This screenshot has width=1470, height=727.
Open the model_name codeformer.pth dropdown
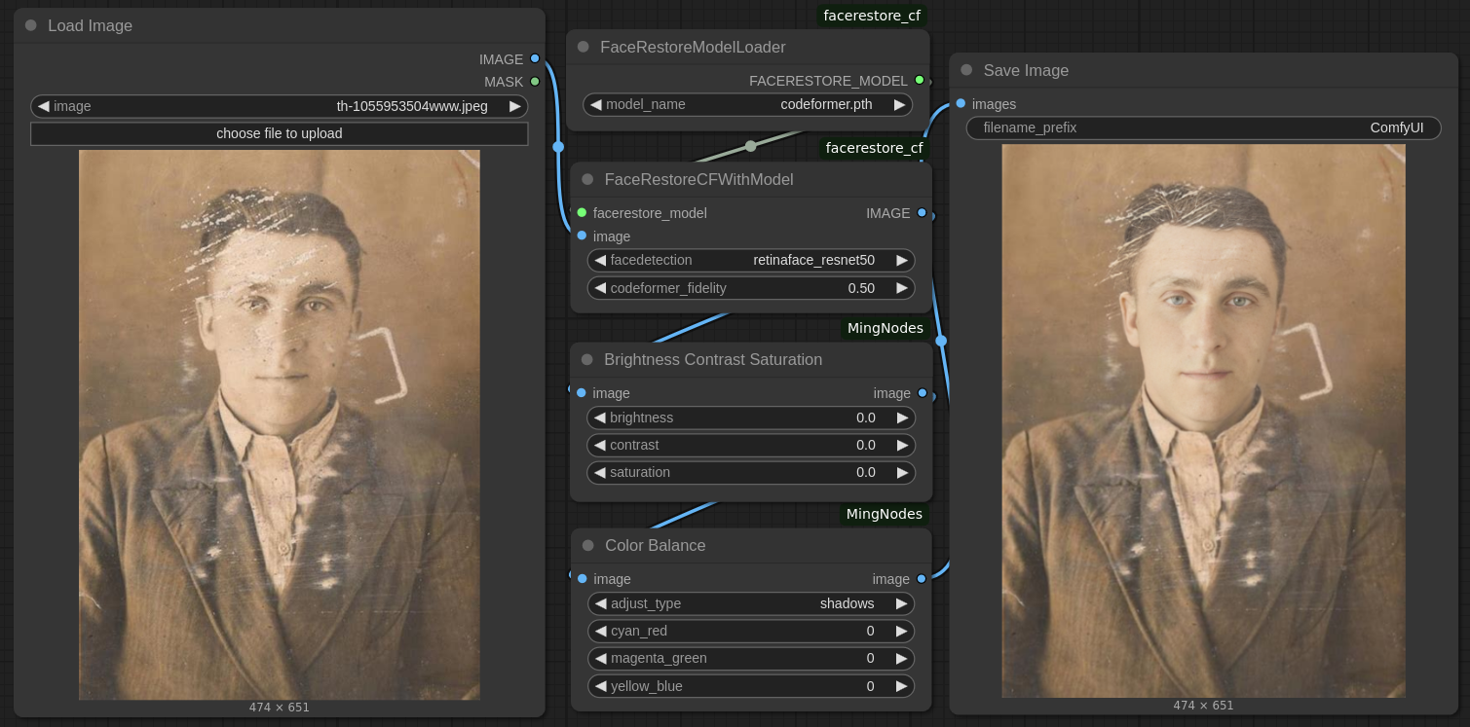point(748,105)
